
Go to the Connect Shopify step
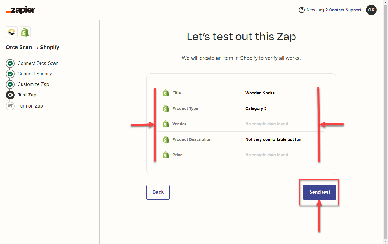[x=34, y=74]
